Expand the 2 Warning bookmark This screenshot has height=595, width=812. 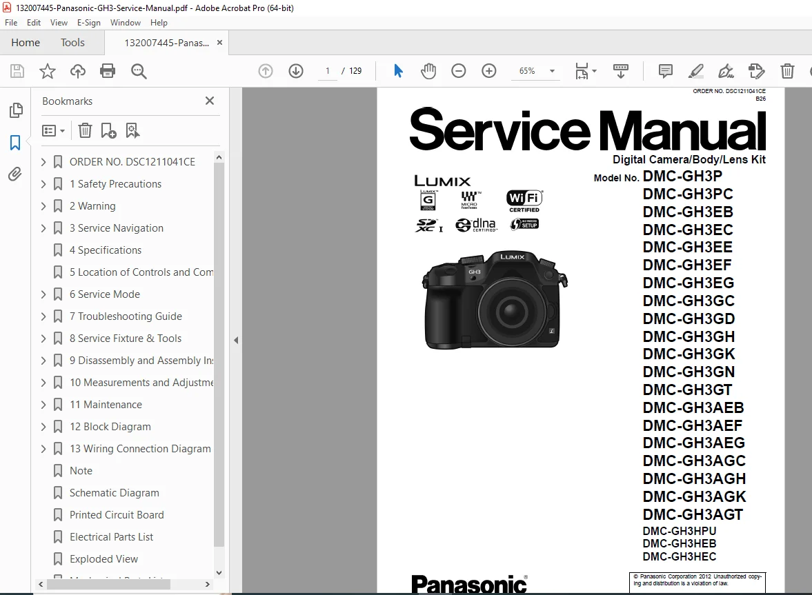pos(43,206)
